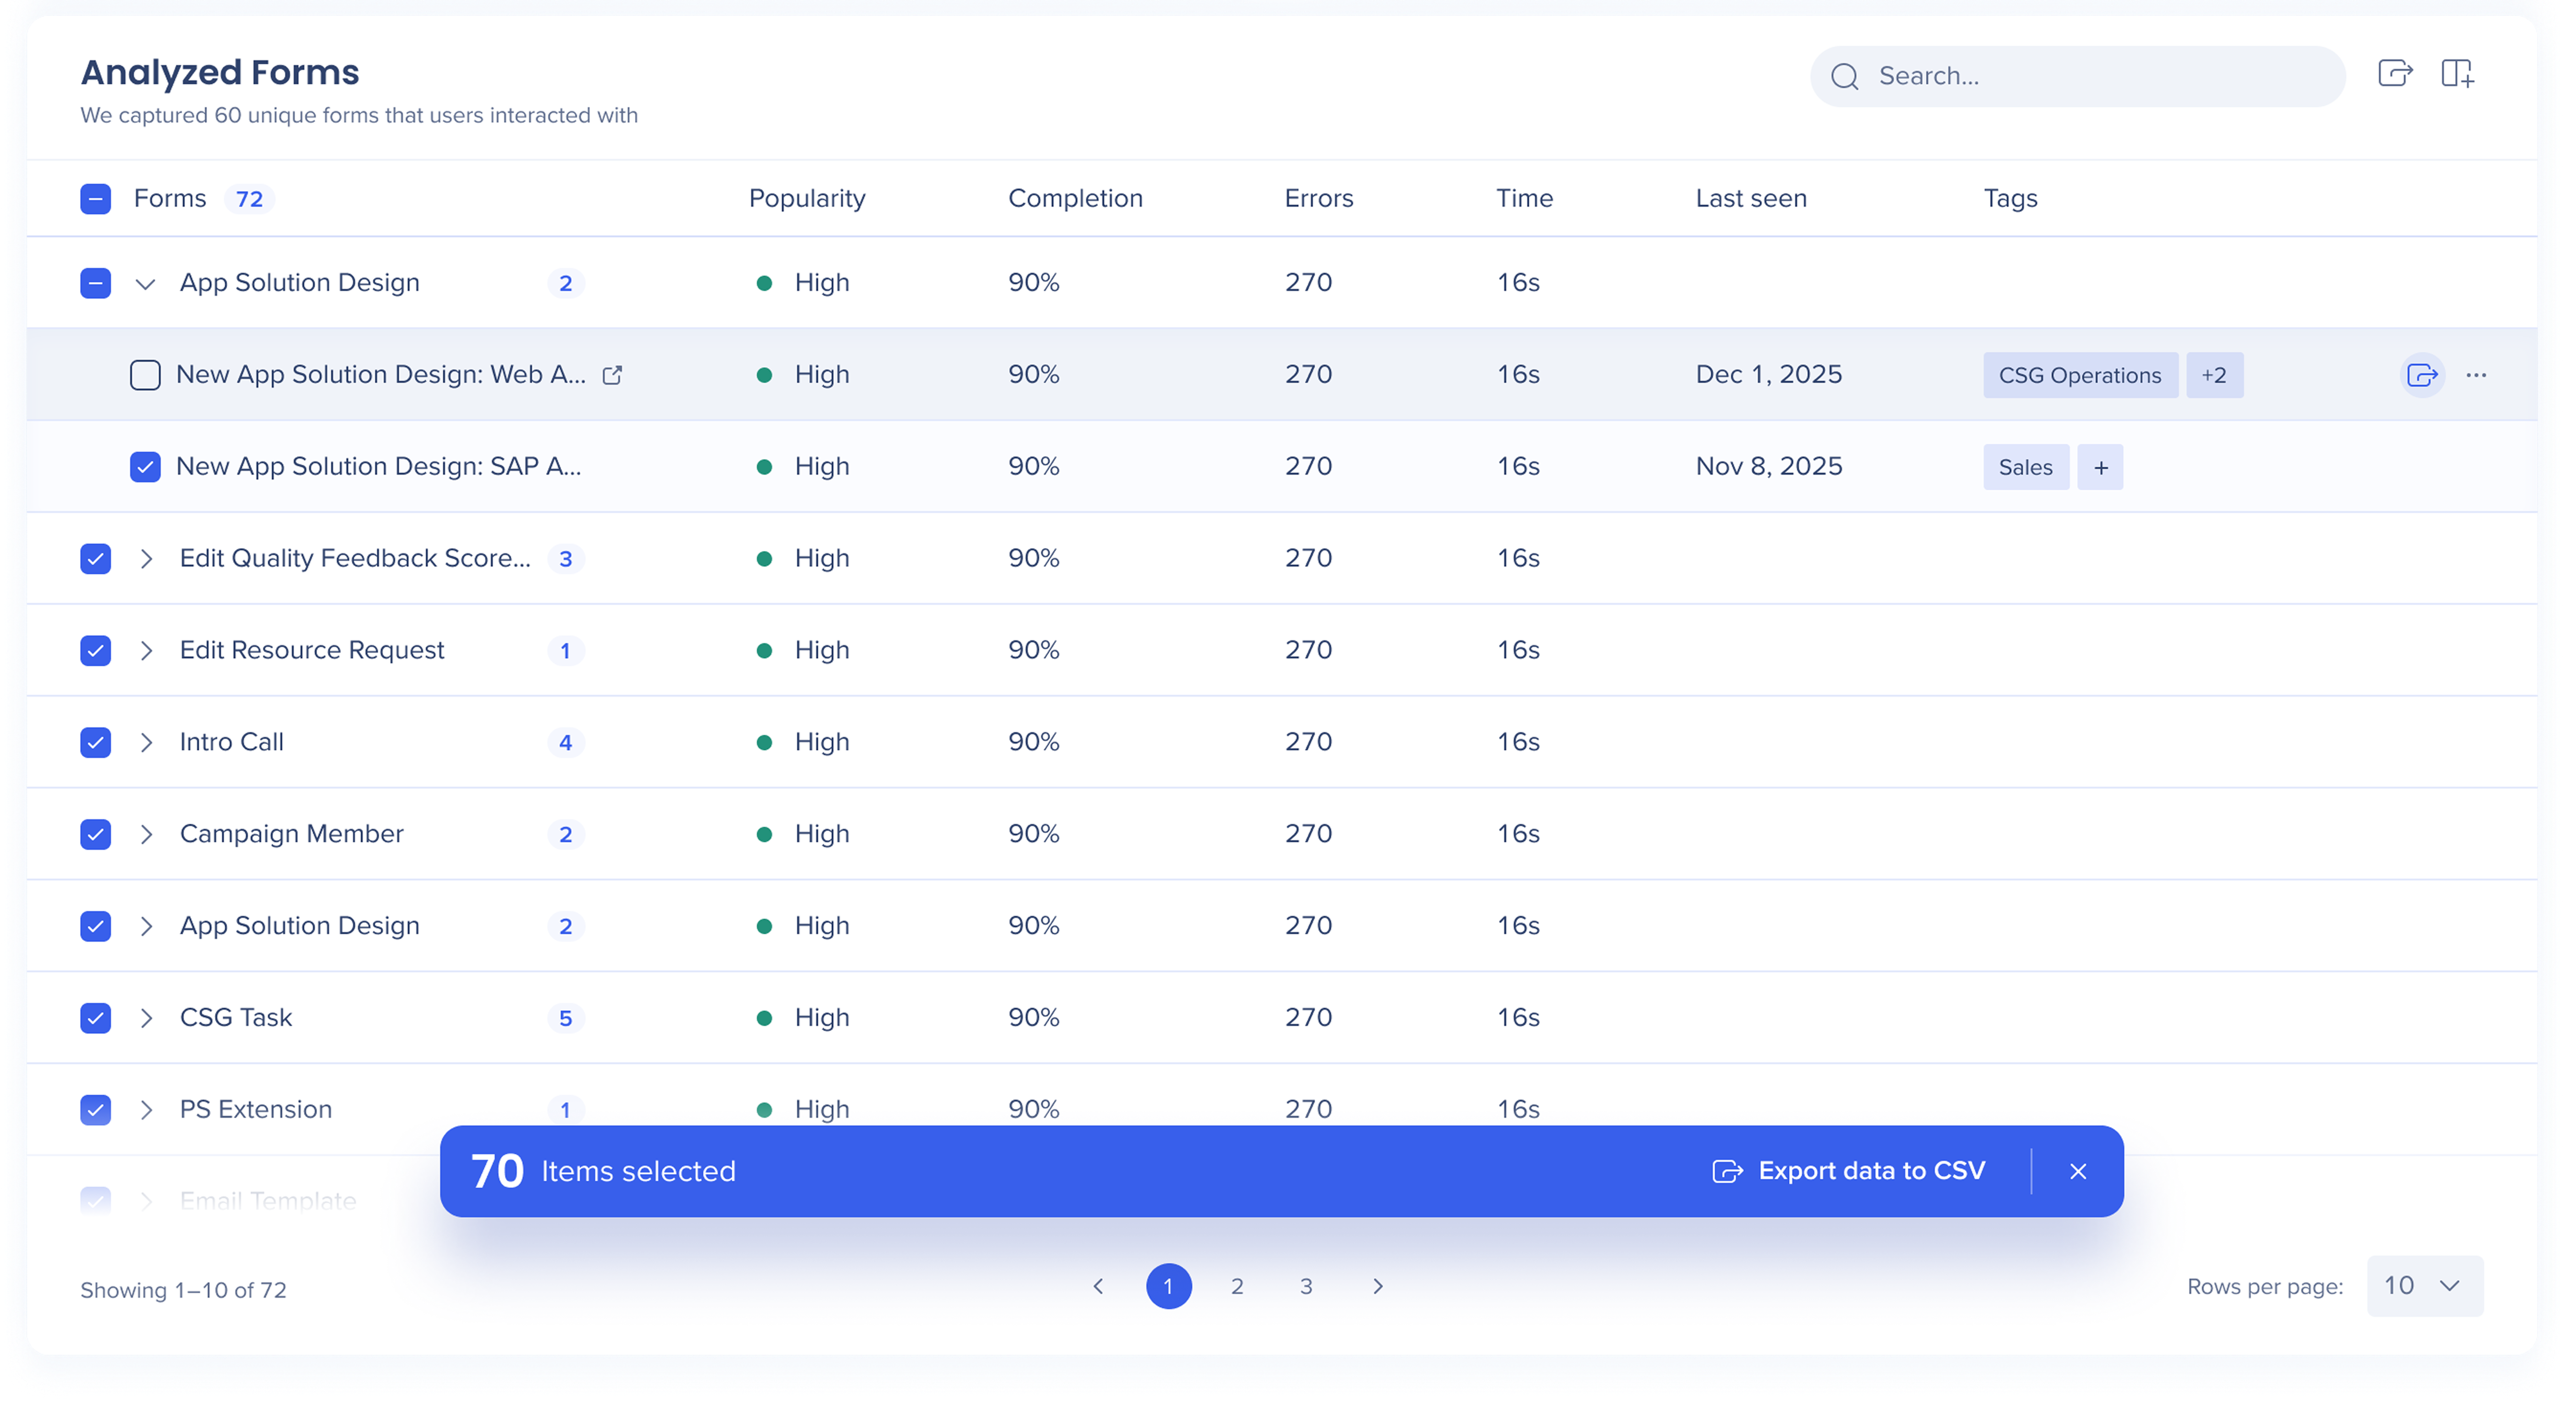Toggle the select-all Forms header checkbox
This screenshot has width=2576, height=1403.
point(95,199)
